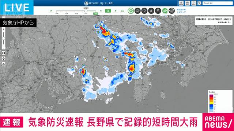This screenshot has width=234, height=131.
Task: Click the print icon in top bar
Action: (187, 3)
